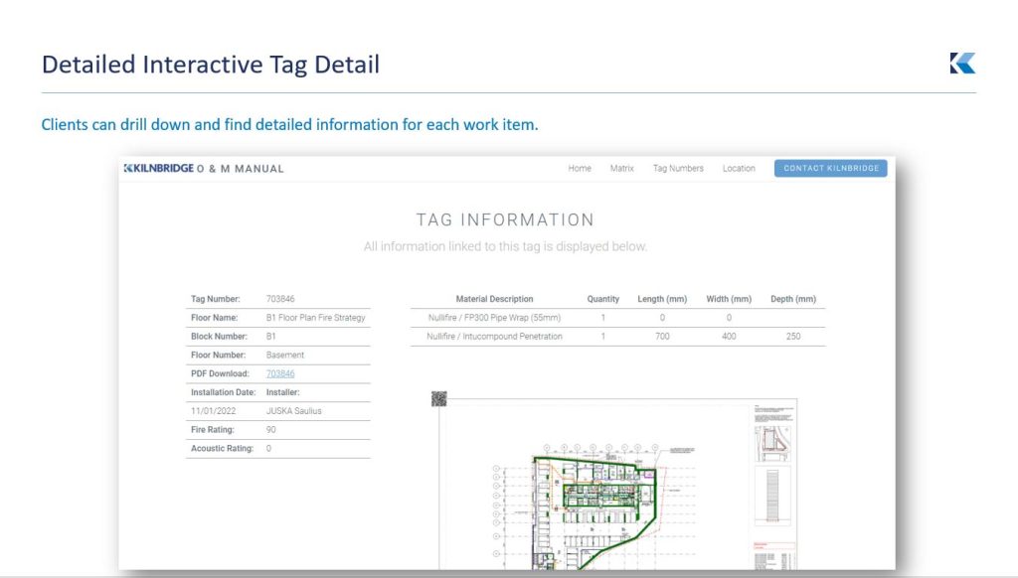Image resolution: width=1018 pixels, height=578 pixels.
Task: Select the Nullifire FP300 Pipe Wrap row
Action: 494,318
